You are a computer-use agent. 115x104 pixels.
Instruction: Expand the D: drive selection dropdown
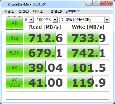(x=107, y=20)
